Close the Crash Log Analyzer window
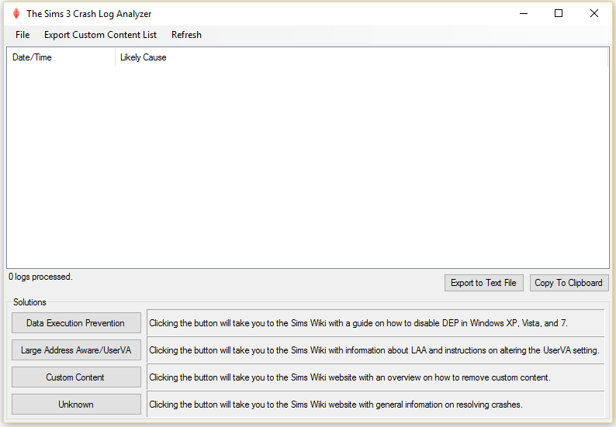The height and width of the screenshot is (427, 616). pyautogui.click(x=594, y=14)
